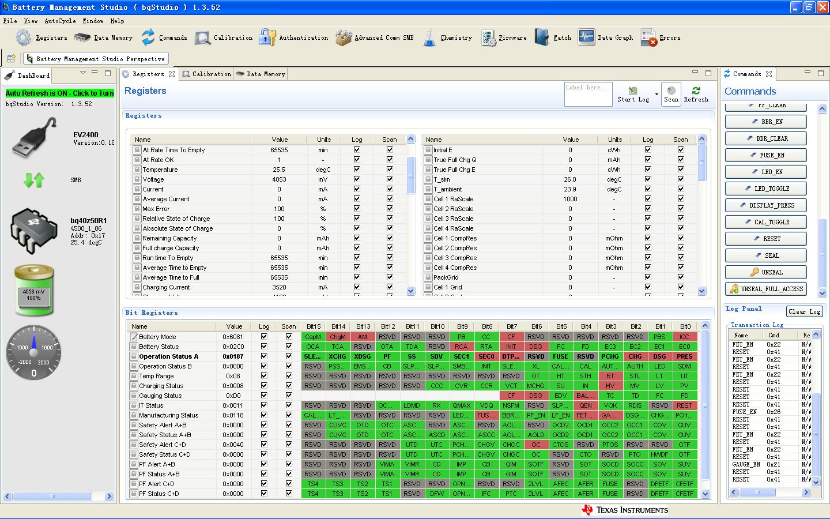The height and width of the screenshot is (519, 830).
Task: Open the Help menu
Action: click(117, 21)
